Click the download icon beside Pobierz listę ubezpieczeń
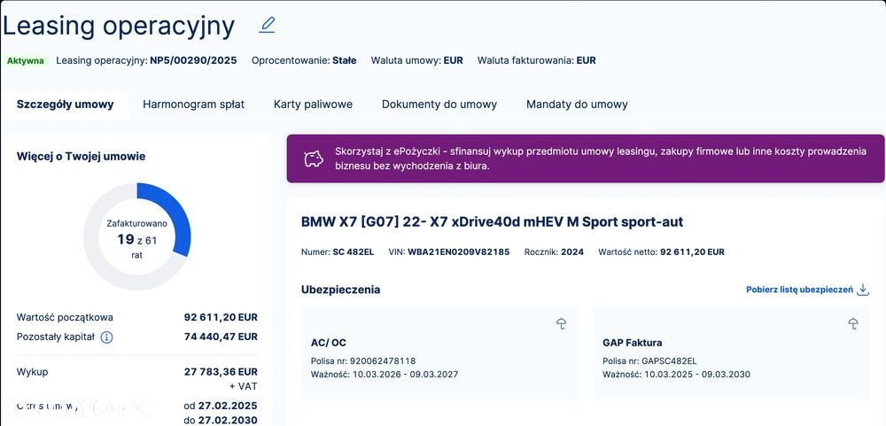886x426 pixels. click(x=863, y=290)
